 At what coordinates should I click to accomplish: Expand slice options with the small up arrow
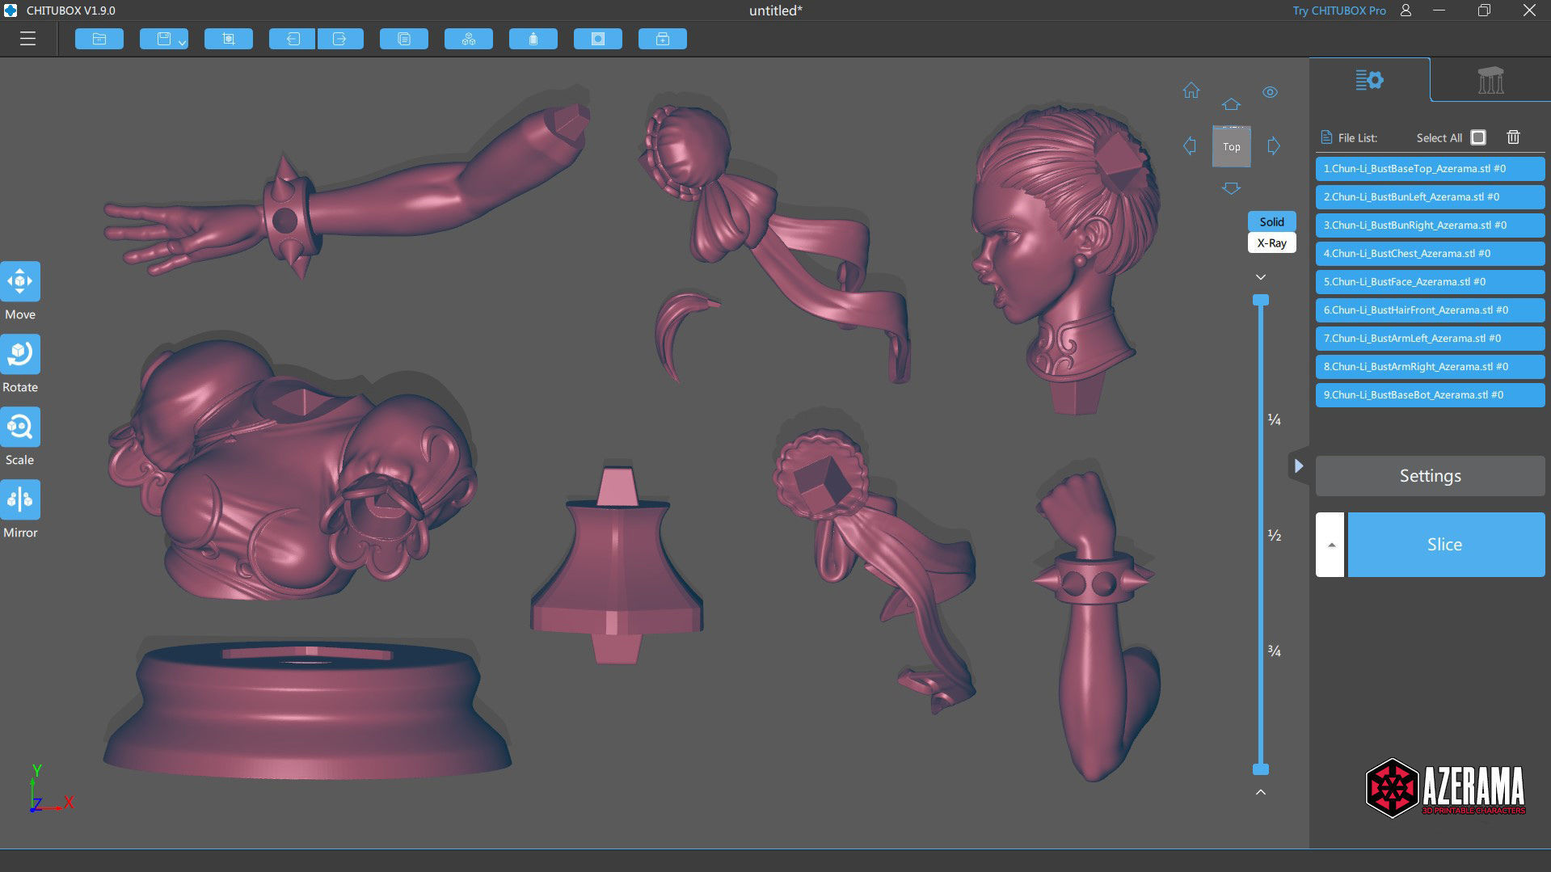1330,545
